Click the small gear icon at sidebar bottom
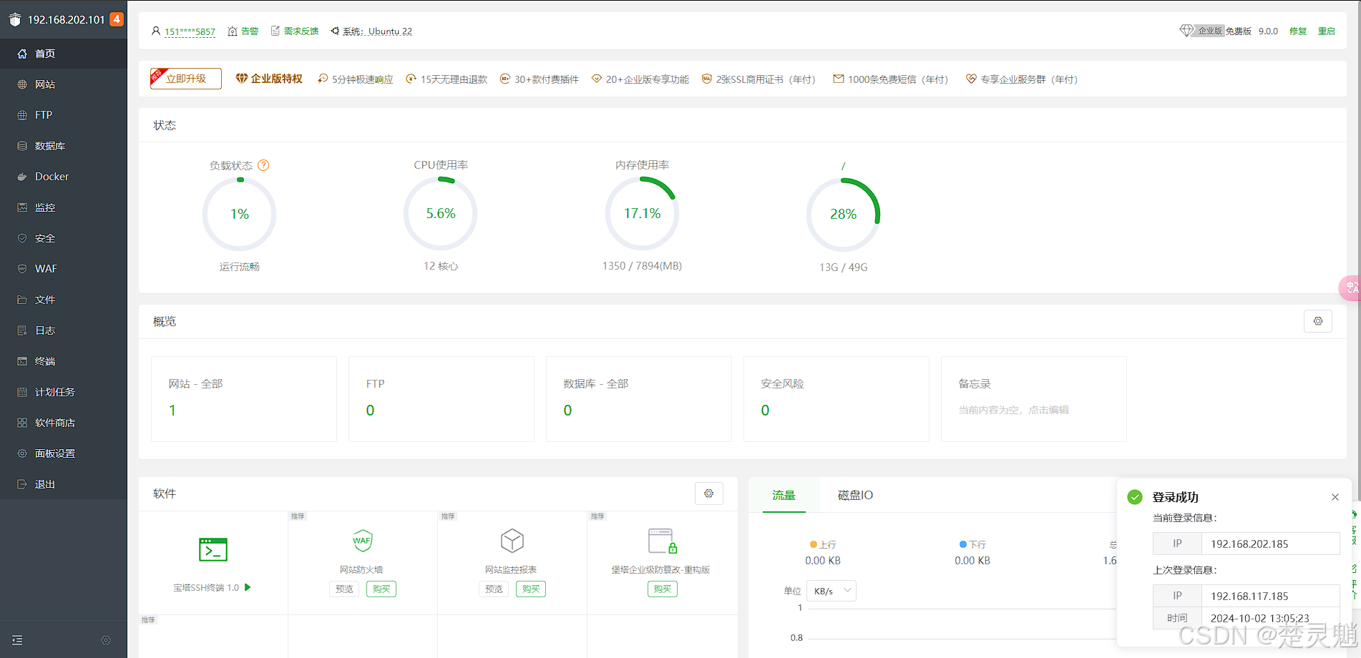This screenshot has width=1361, height=658. point(106,640)
